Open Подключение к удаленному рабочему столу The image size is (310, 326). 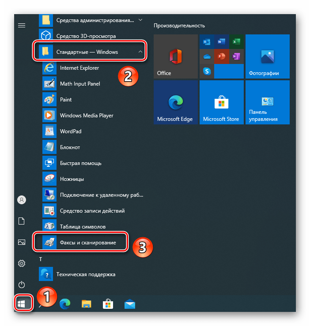(x=93, y=195)
